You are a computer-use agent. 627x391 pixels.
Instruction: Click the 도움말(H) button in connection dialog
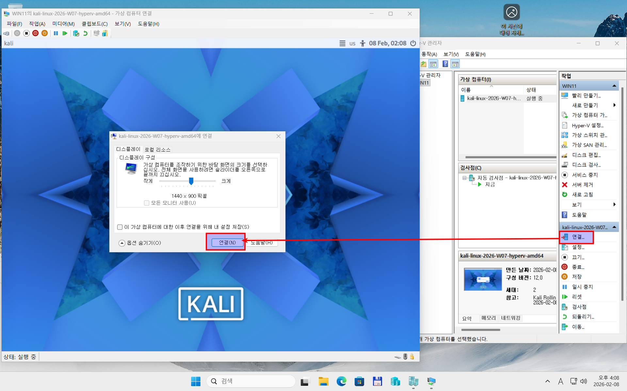(x=262, y=242)
